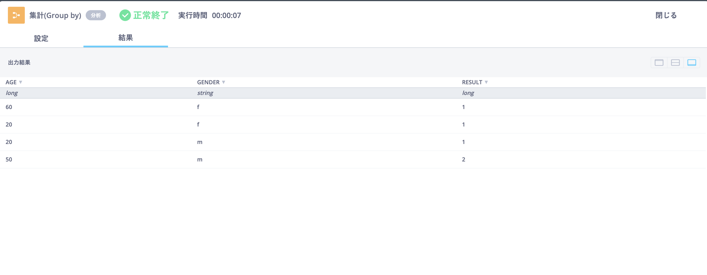This screenshot has width=707, height=275.
Task: Click the 分析 category badge
Action: point(96,15)
